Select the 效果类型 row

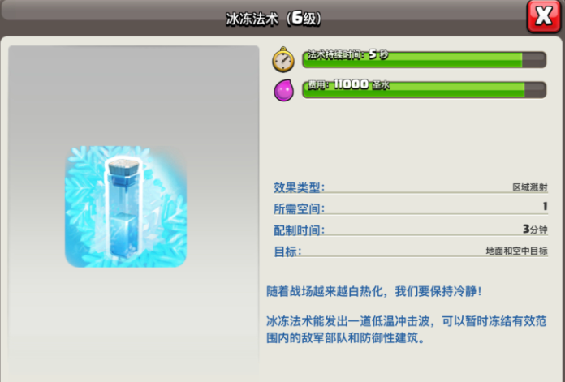click(x=411, y=187)
